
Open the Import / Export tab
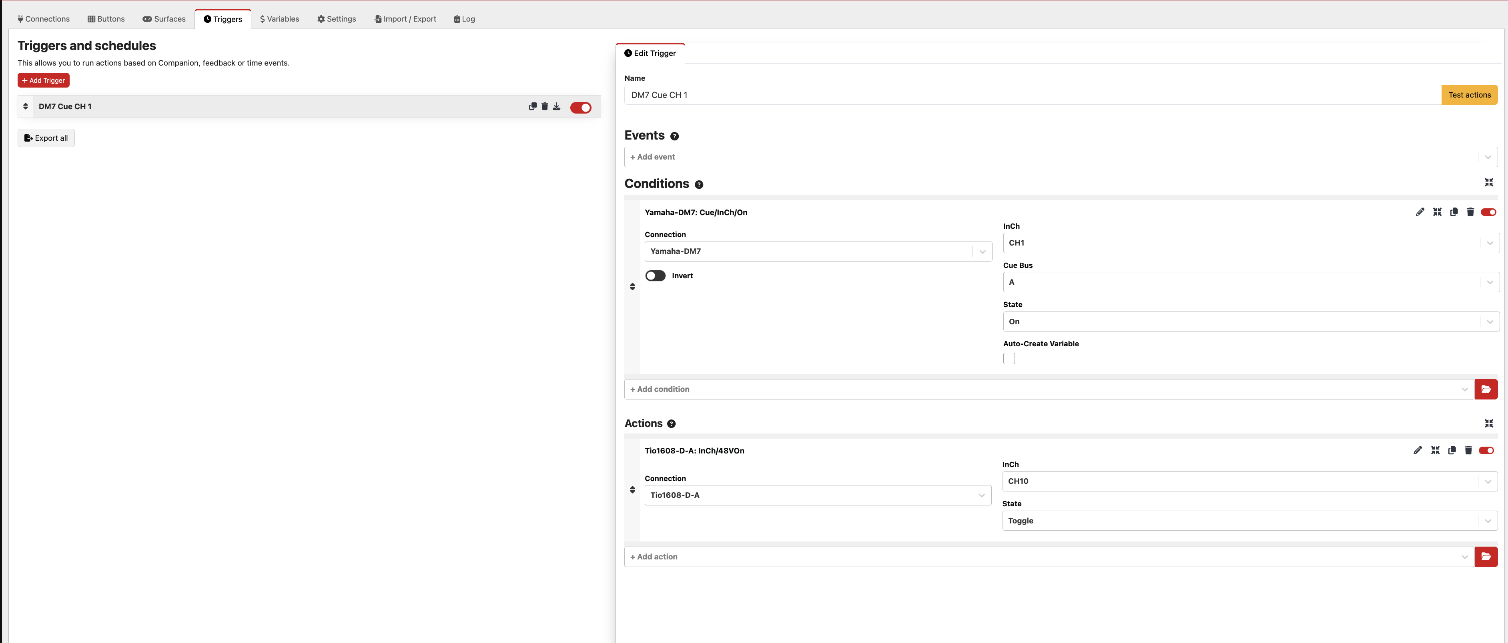click(405, 19)
